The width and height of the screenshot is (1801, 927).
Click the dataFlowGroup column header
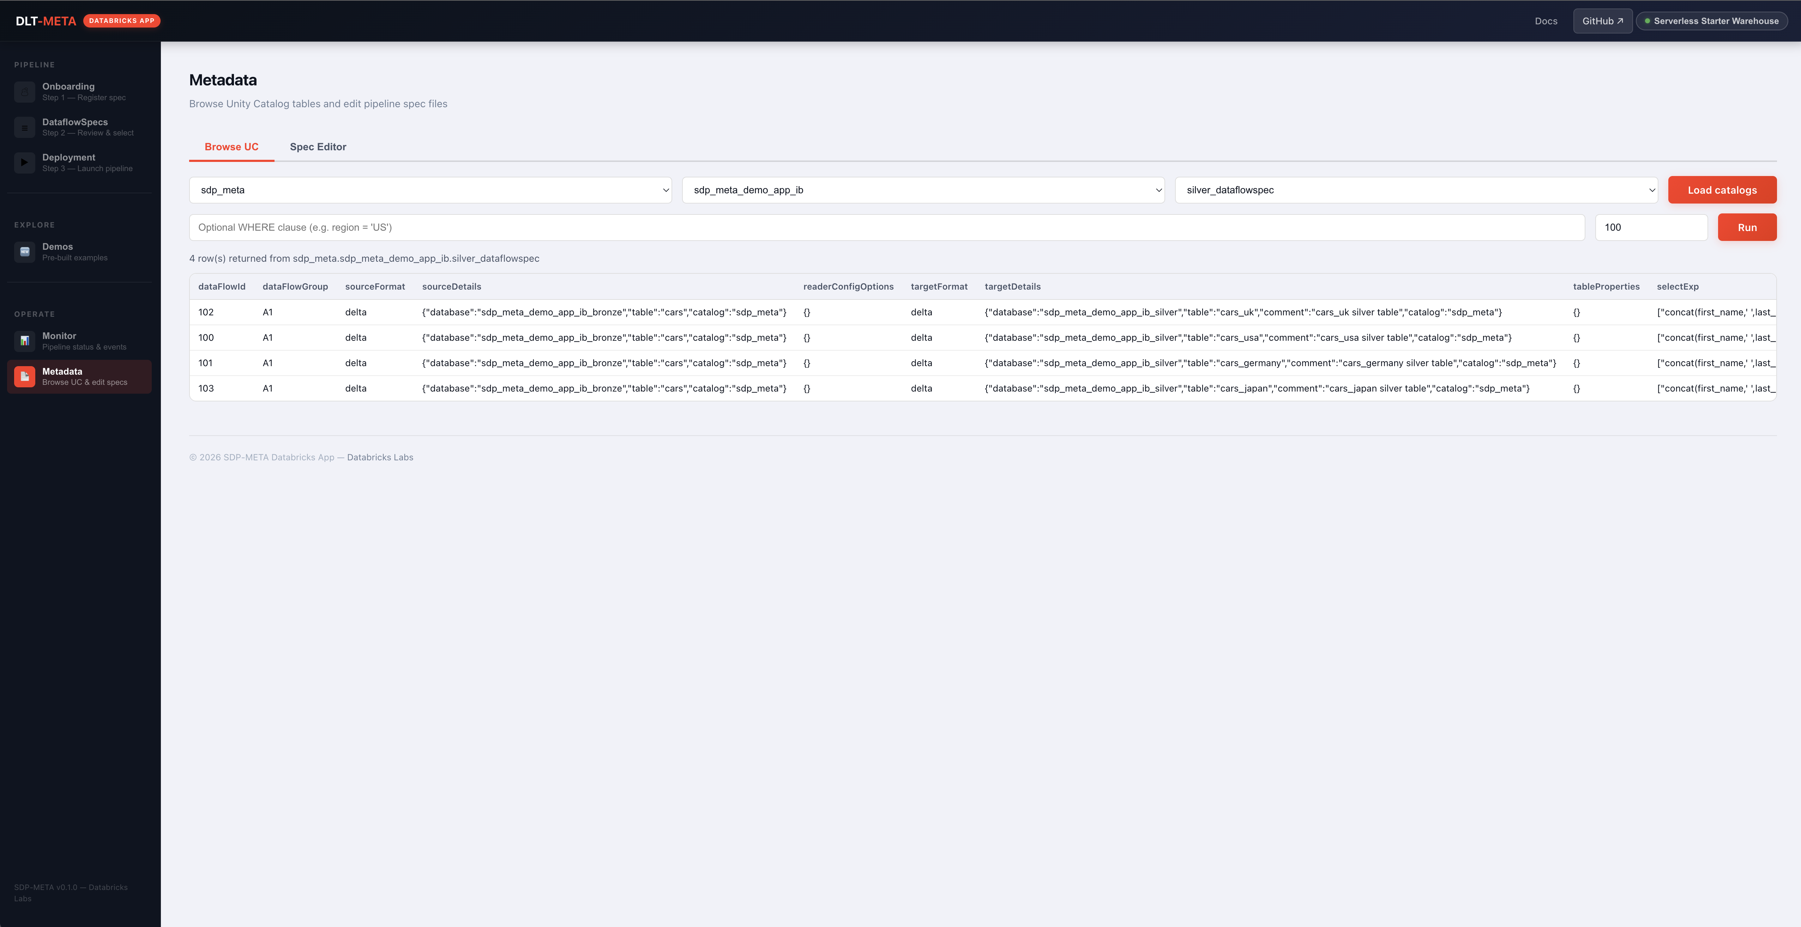click(295, 287)
